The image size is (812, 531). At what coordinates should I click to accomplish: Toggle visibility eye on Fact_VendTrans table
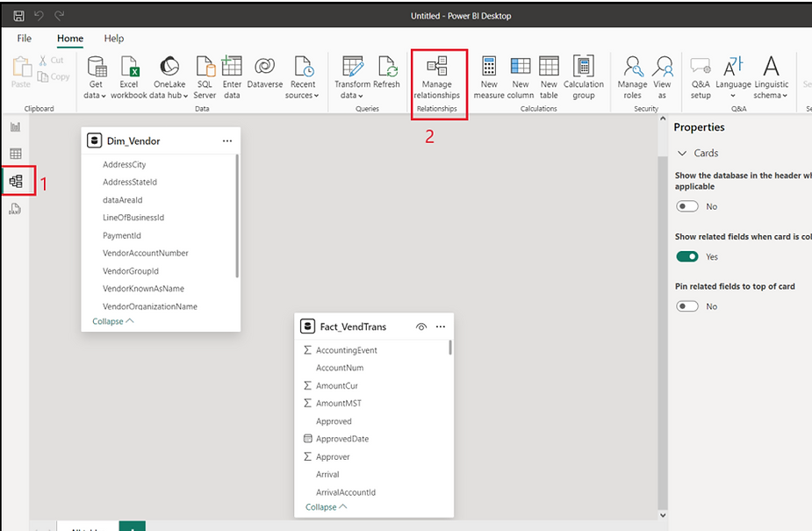point(421,326)
